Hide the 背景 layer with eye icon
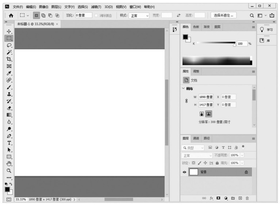280x205 pixels. click(184, 172)
